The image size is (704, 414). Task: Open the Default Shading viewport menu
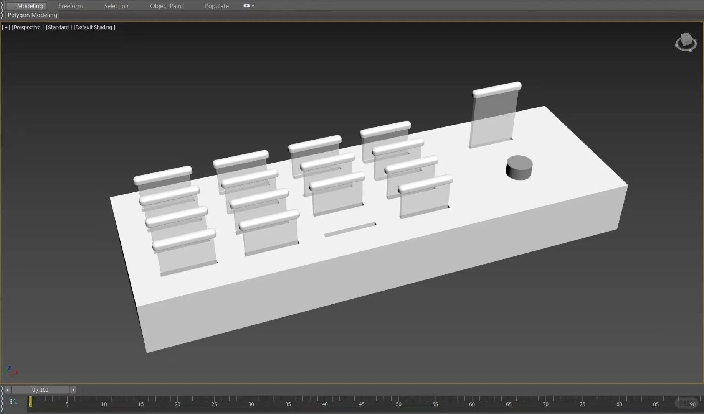coord(94,27)
